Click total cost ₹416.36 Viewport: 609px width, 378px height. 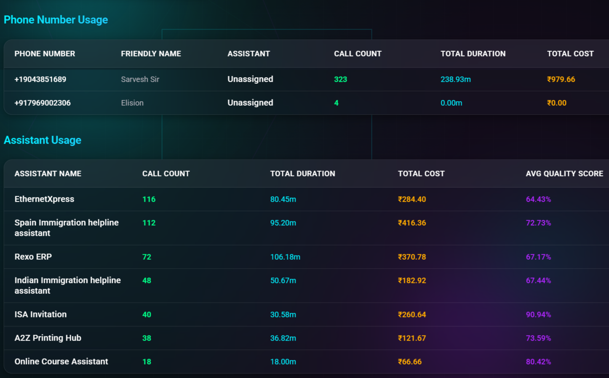click(x=412, y=223)
